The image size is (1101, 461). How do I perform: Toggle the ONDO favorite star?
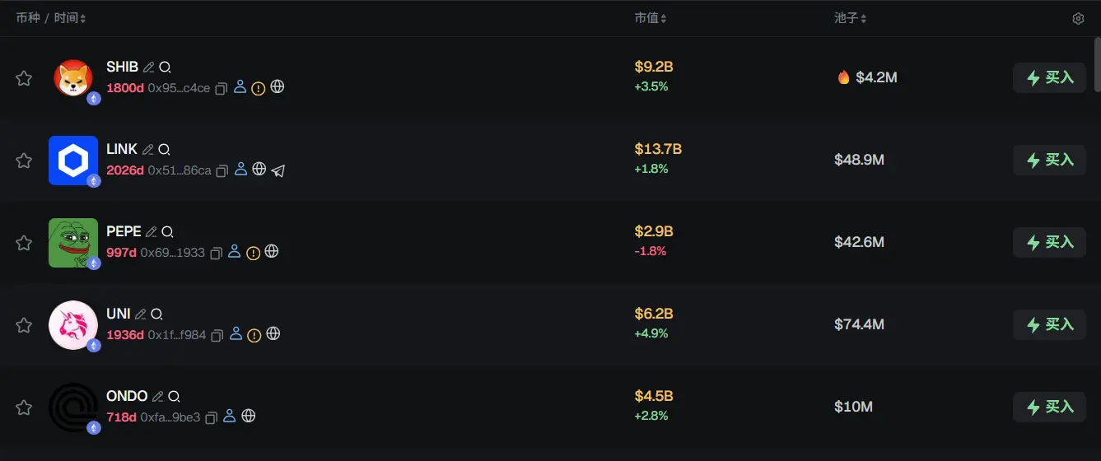24,407
